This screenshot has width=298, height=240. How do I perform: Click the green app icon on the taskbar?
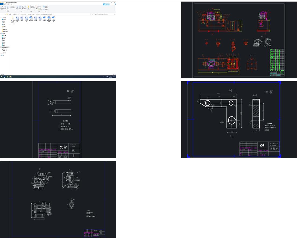click(8, 77)
